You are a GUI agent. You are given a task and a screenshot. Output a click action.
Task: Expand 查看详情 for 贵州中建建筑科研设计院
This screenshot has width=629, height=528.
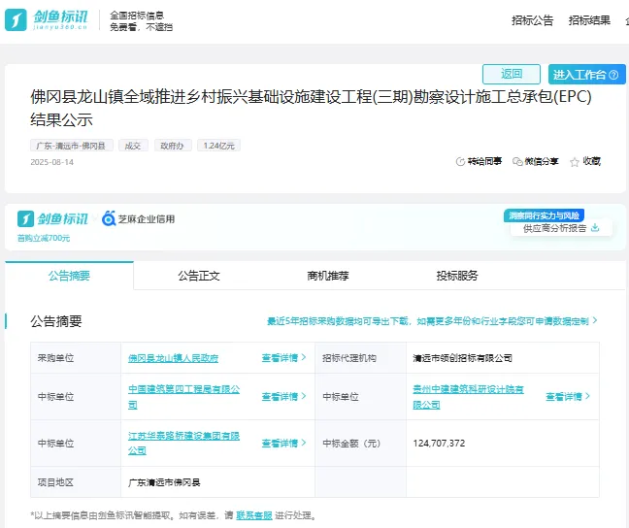[568, 397]
